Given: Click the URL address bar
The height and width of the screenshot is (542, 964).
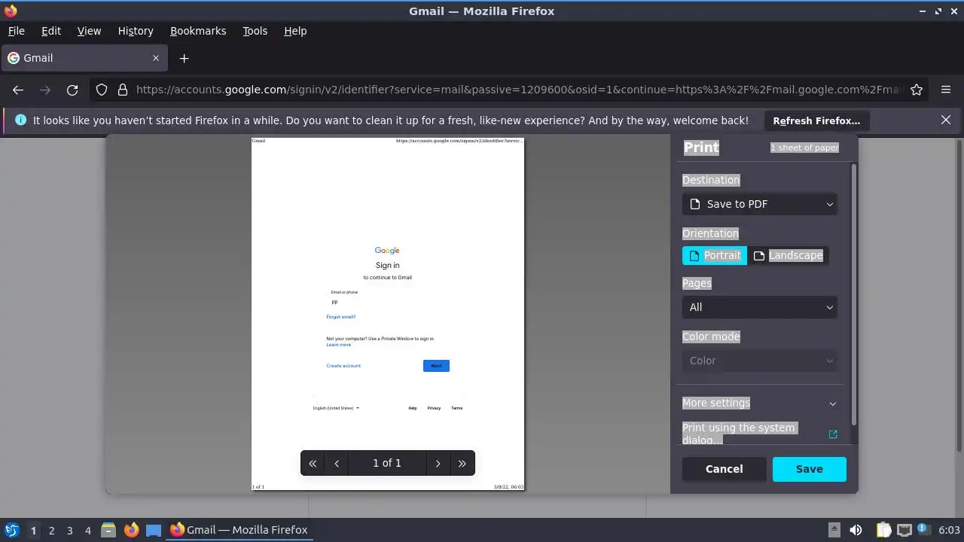Looking at the screenshot, I should [518, 90].
